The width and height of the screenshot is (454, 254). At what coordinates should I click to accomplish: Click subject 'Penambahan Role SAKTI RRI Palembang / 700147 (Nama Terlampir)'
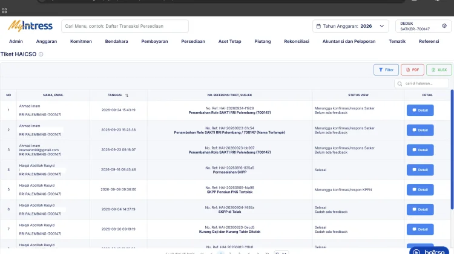coord(229,132)
